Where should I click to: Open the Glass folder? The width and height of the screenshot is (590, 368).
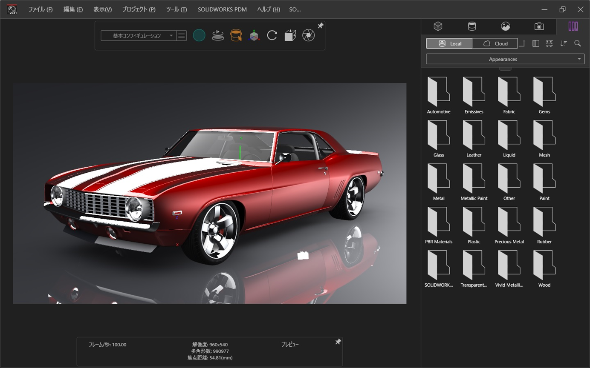439,139
